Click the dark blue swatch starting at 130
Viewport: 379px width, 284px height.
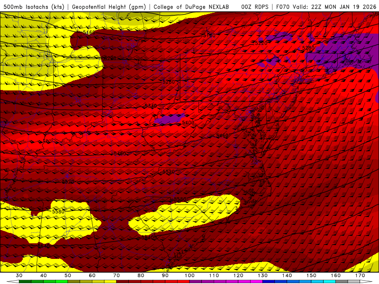(269, 282)
